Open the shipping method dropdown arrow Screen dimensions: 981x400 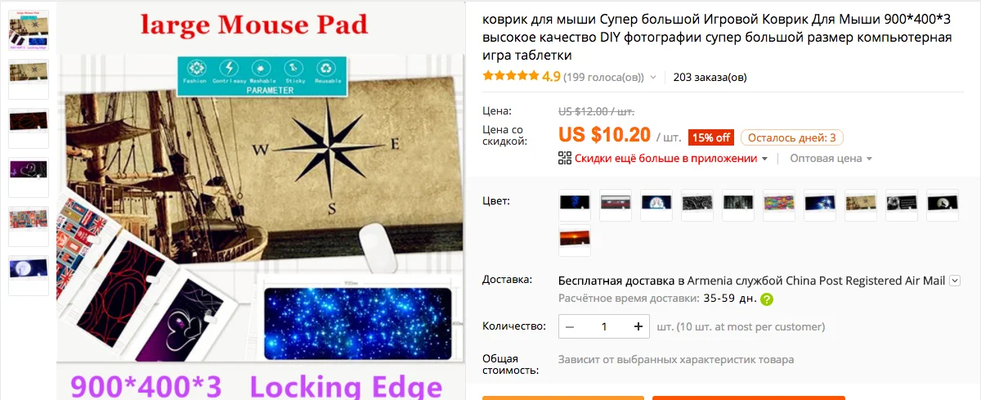954,281
